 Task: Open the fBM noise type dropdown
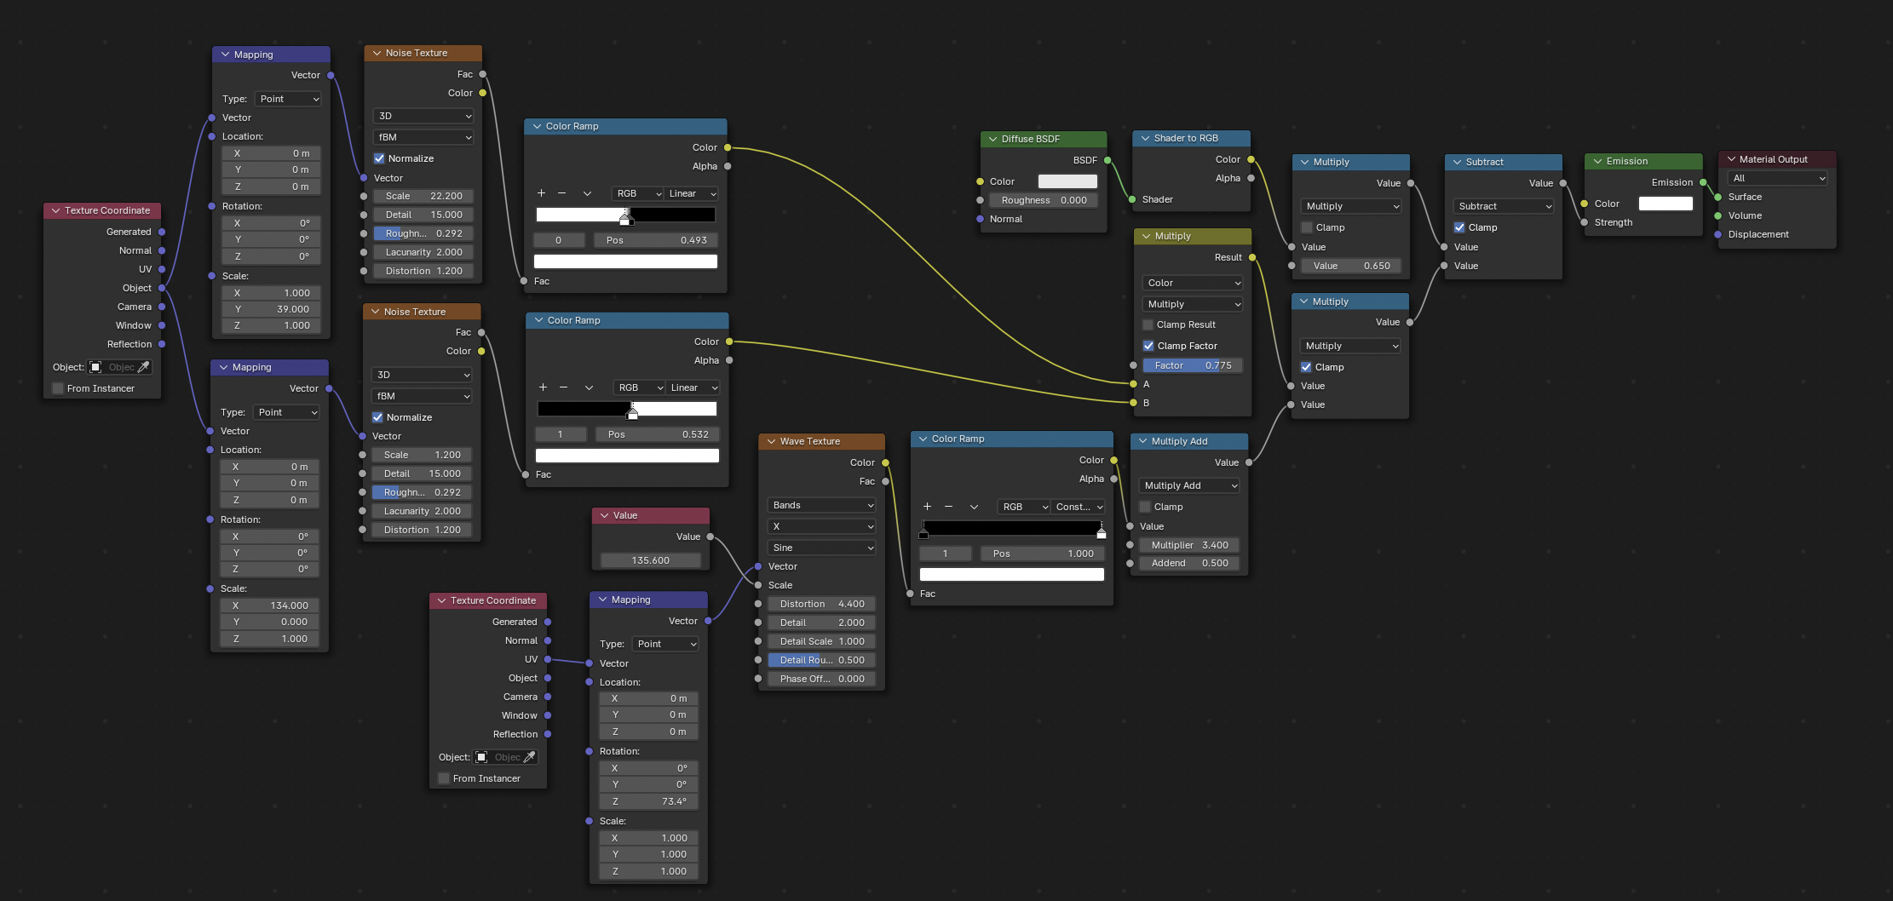coord(423,136)
